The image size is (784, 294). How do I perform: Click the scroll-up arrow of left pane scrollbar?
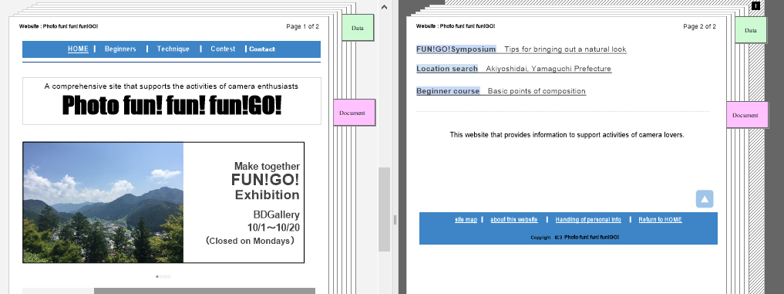tap(384, 7)
